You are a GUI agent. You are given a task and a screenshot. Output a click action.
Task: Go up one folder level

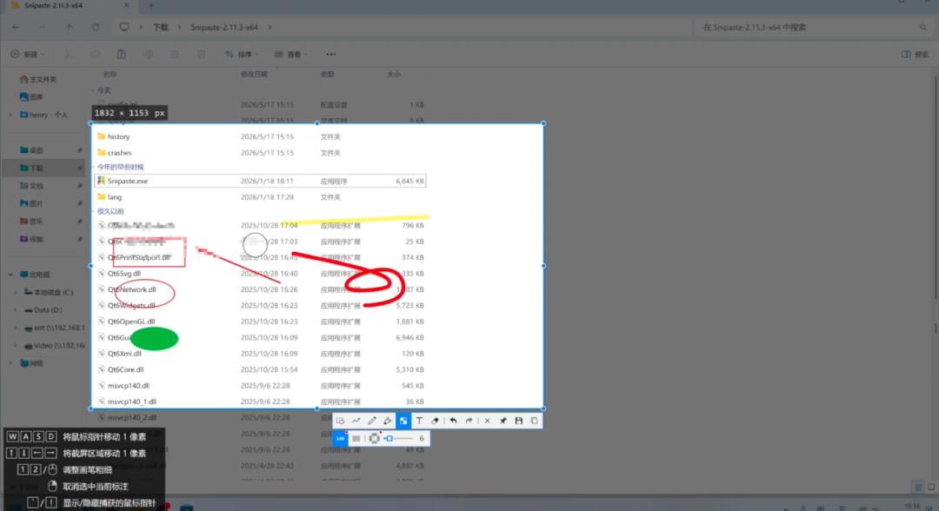69,28
